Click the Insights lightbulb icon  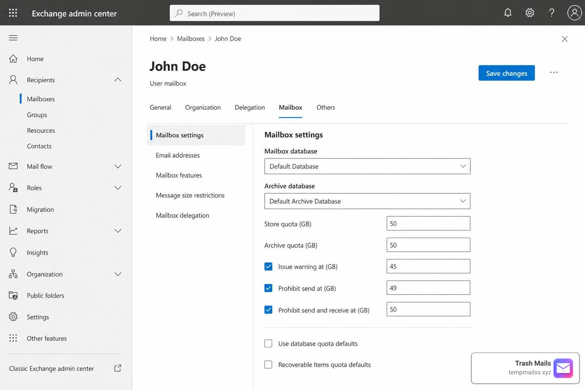[x=13, y=252]
